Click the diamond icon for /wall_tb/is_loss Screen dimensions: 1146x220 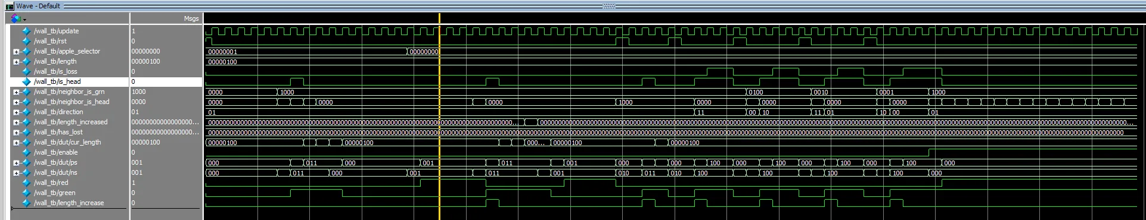tap(26, 71)
